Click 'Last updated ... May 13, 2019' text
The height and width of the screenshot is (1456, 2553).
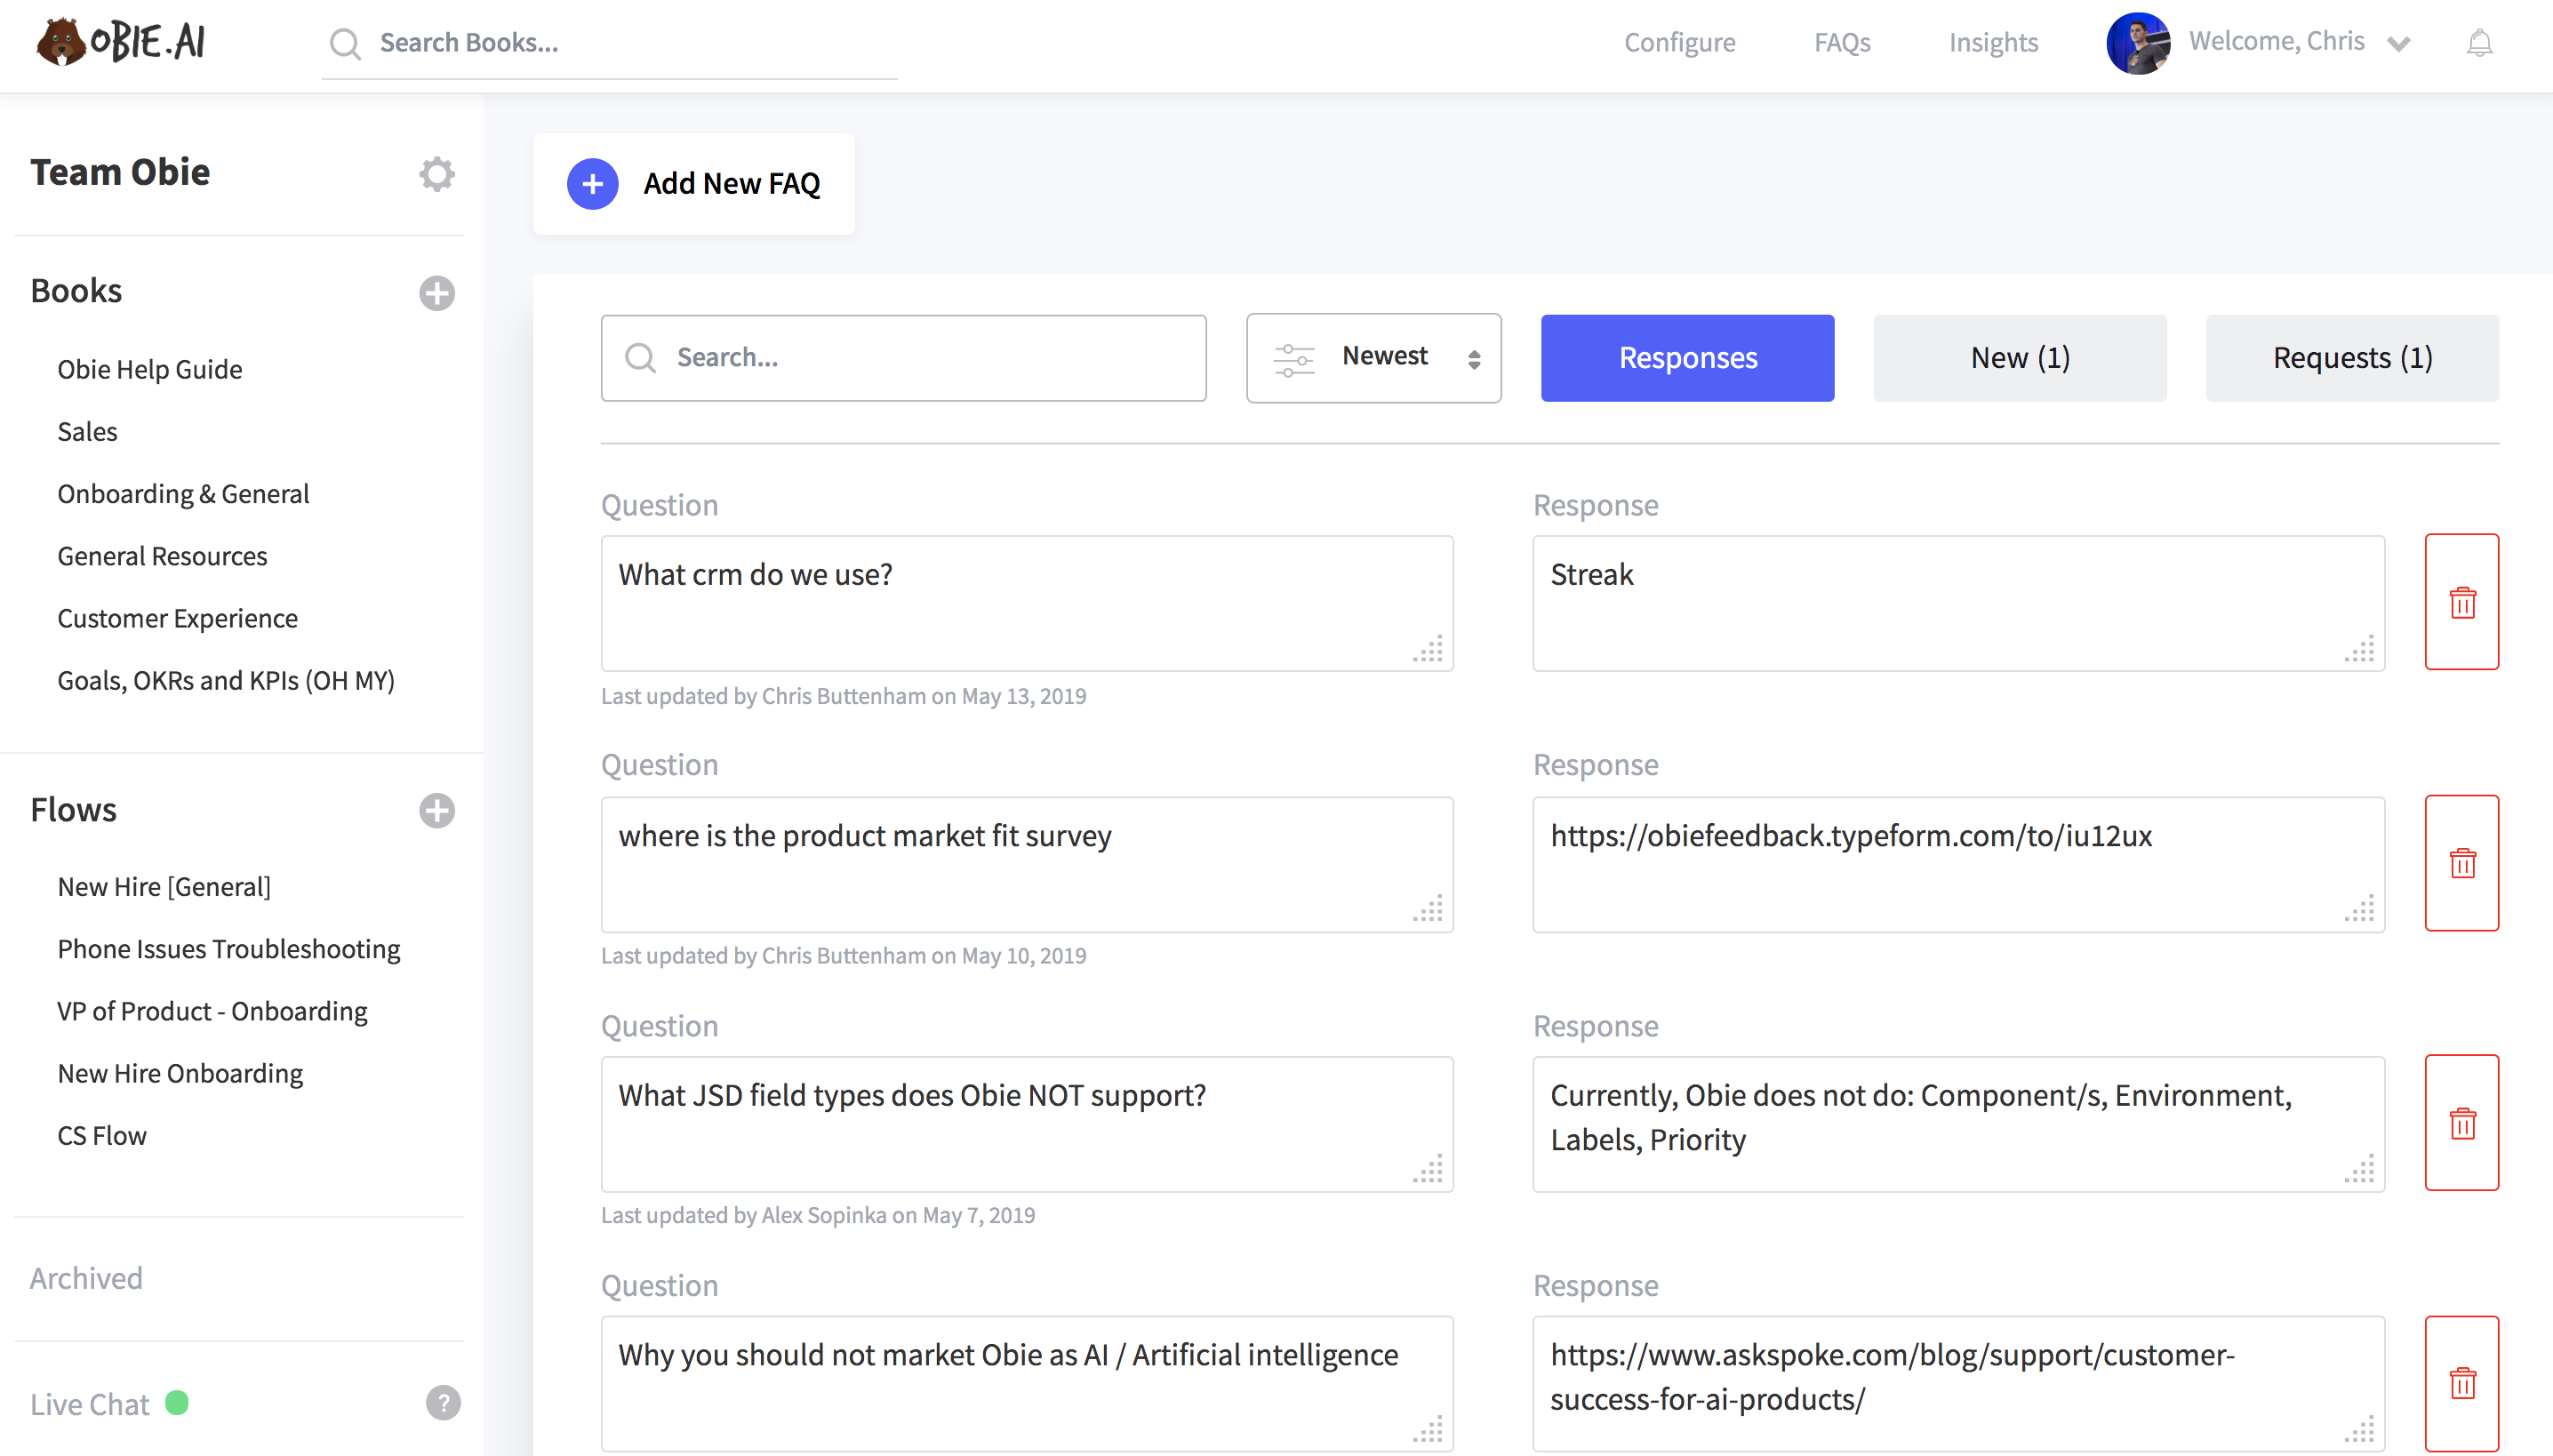843,696
